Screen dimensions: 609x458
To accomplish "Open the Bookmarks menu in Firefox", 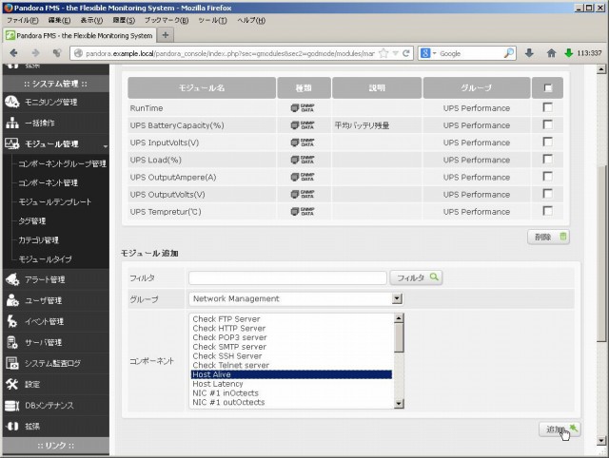I will pyautogui.click(x=167, y=20).
